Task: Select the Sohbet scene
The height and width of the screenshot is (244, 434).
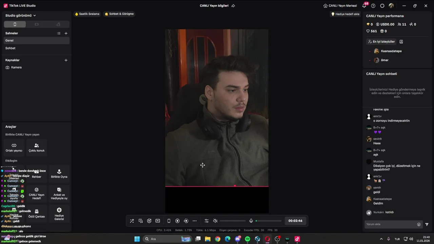Action: click(x=37, y=48)
